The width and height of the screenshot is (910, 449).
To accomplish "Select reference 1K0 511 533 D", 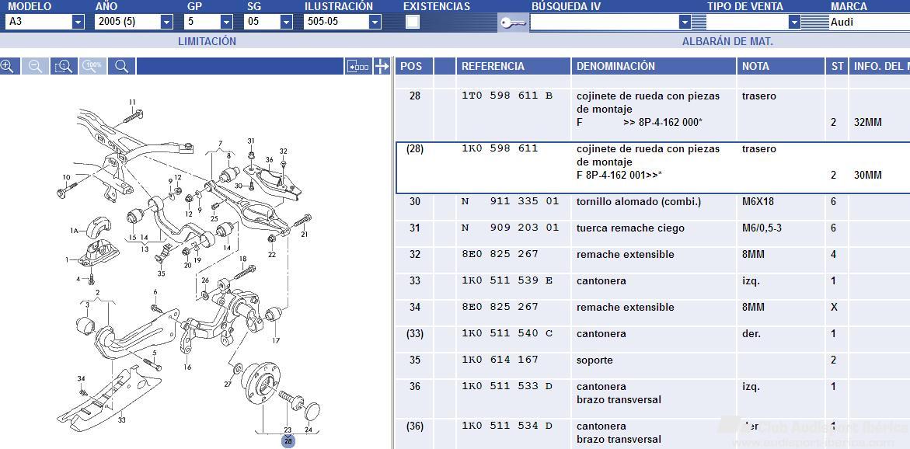I will [507, 386].
